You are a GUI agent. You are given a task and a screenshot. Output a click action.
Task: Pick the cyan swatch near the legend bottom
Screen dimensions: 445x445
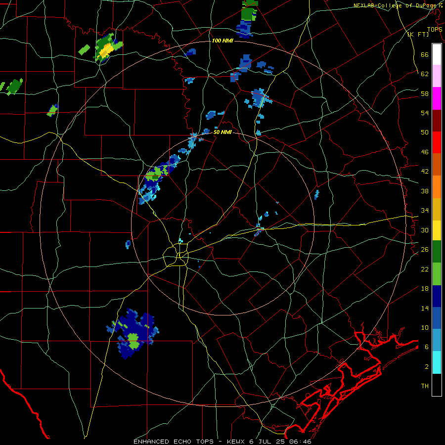[437, 362]
